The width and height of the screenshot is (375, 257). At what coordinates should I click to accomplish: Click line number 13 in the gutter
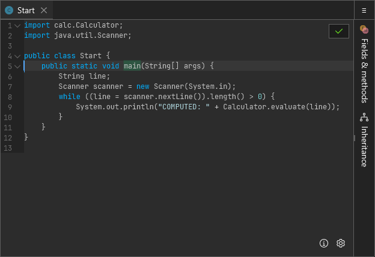(8, 148)
